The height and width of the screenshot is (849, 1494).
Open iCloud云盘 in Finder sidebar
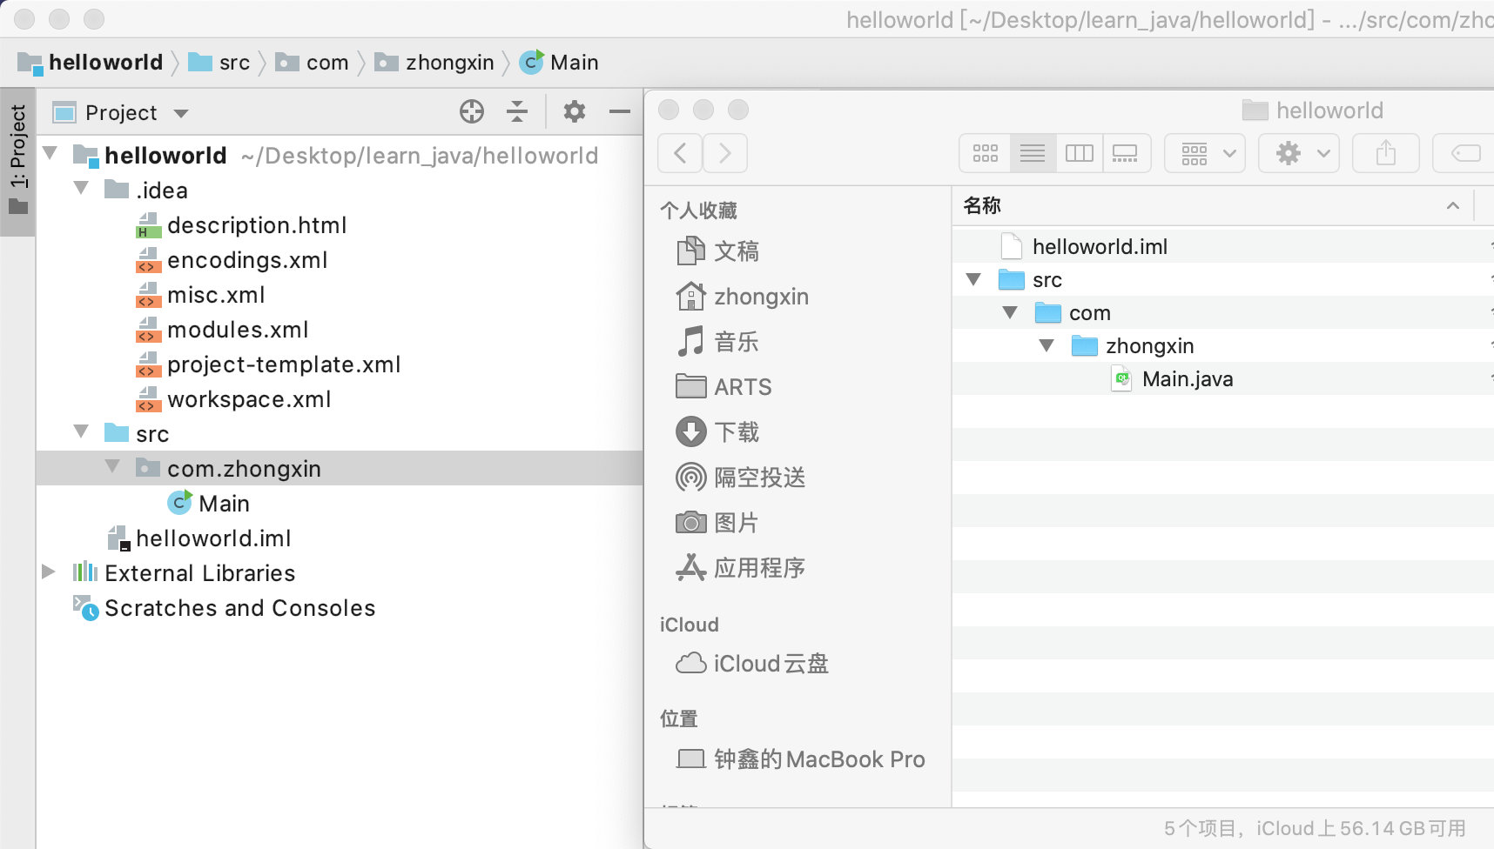[x=752, y=664]
